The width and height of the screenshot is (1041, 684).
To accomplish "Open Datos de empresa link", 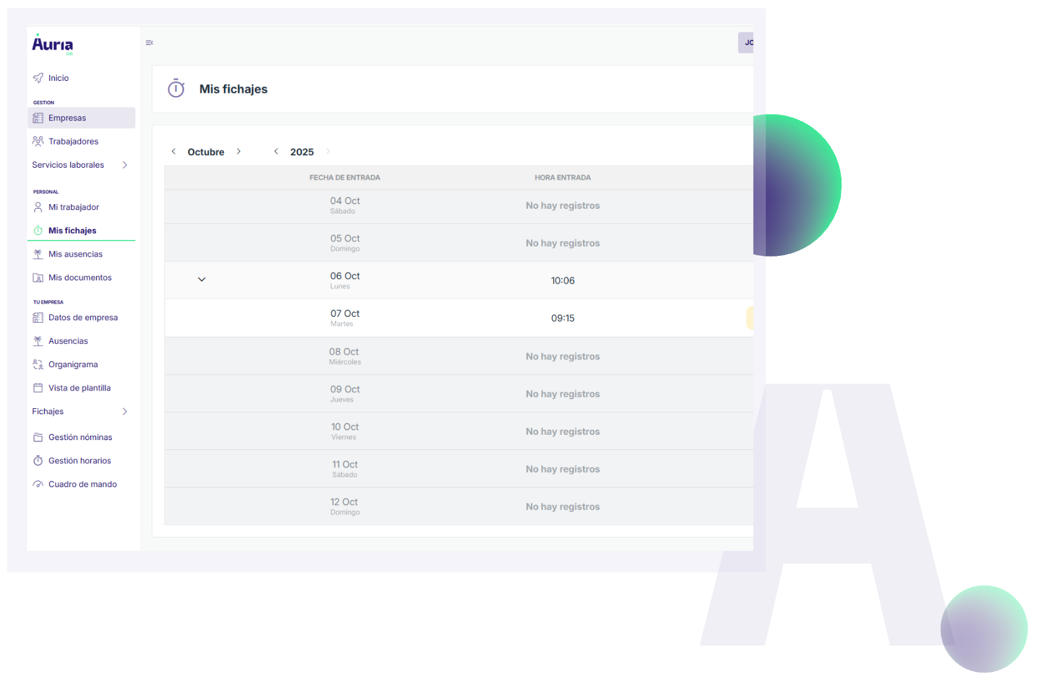I will coord(82,317).
